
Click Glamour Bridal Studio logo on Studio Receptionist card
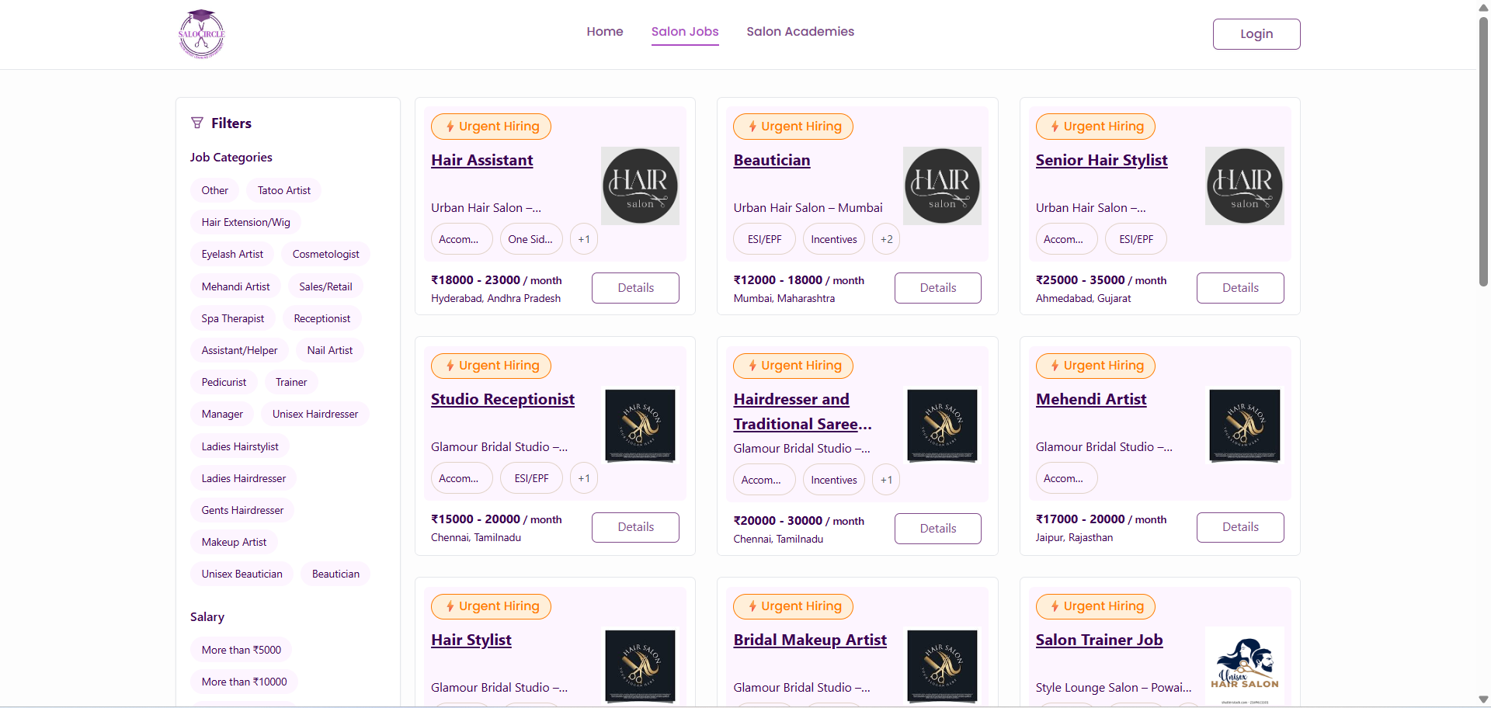[641, 425]
